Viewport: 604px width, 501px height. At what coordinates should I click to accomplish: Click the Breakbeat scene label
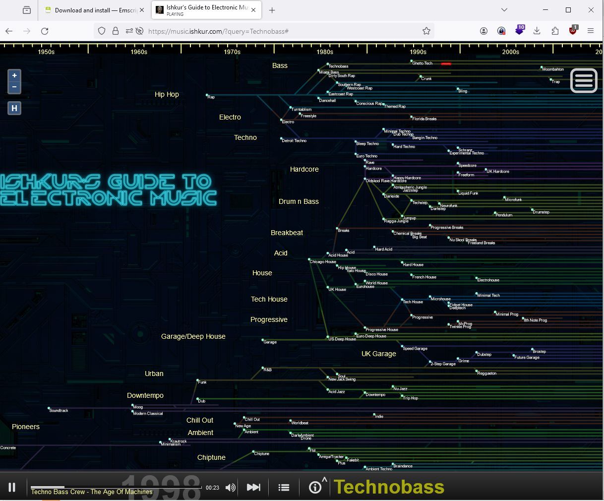click(287, 233)
